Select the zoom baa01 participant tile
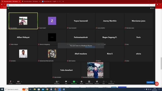This screenshot has height=91, width=162. coord(52,21)
